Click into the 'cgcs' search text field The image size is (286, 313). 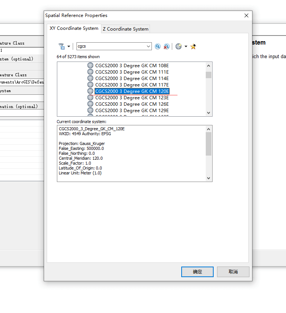(111, 46)
